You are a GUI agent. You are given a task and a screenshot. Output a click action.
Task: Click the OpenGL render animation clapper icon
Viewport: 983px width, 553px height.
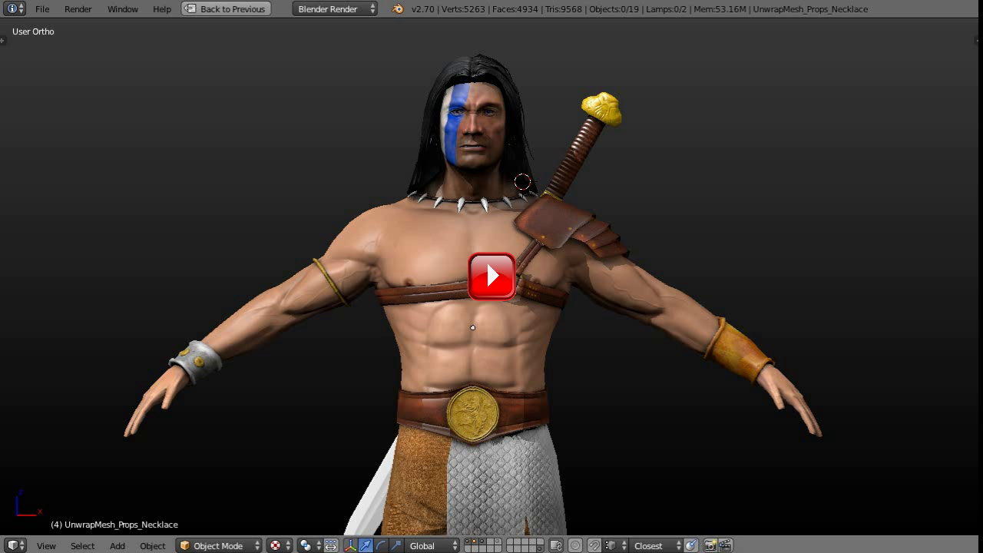(x=725, y=545)
